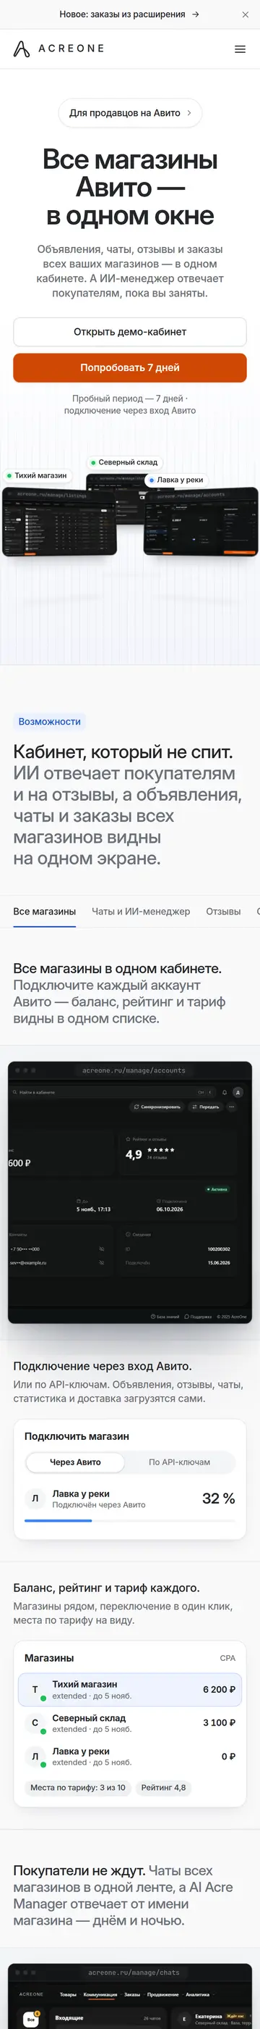Select 'Через Авито' connection option
260x2029 pixels.
(75, 1462)
